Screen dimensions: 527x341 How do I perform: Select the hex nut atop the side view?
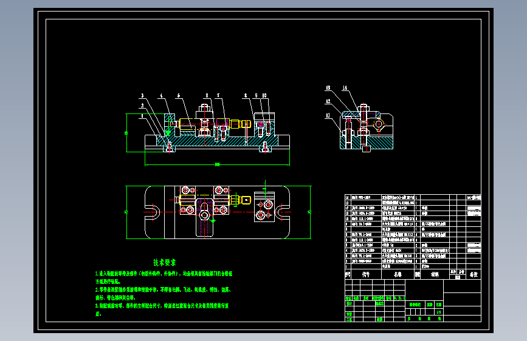[x=363, y=108]
